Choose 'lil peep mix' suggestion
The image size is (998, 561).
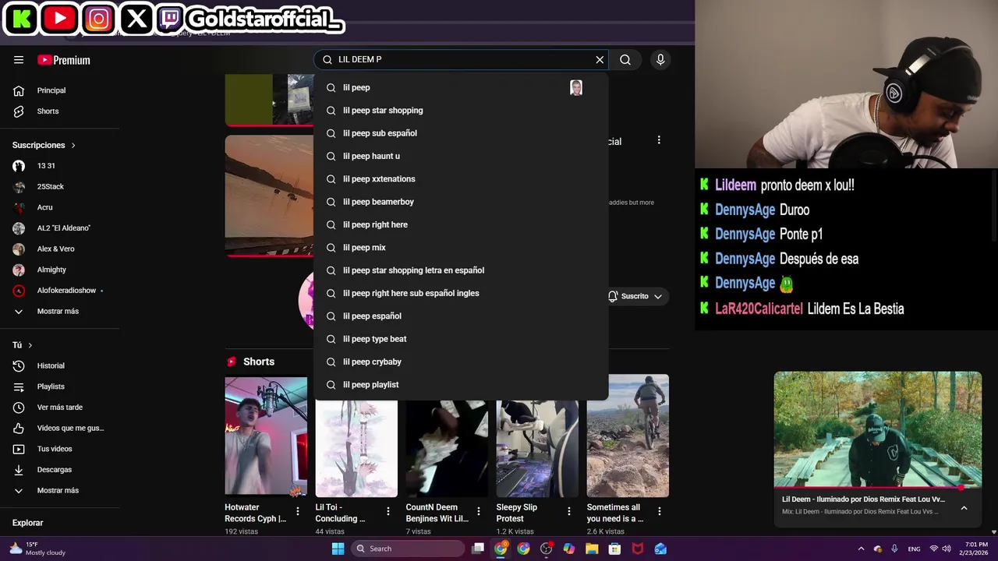461,247
